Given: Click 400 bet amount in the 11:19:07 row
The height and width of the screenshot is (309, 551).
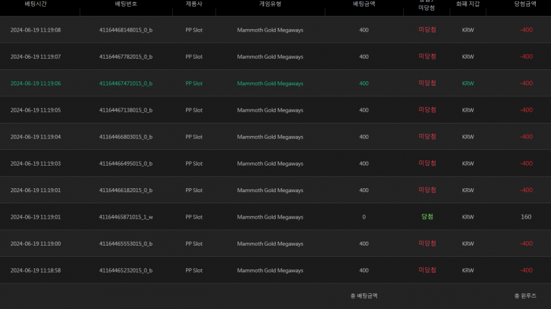Looking at the screenshot, I should coord(364,57).
